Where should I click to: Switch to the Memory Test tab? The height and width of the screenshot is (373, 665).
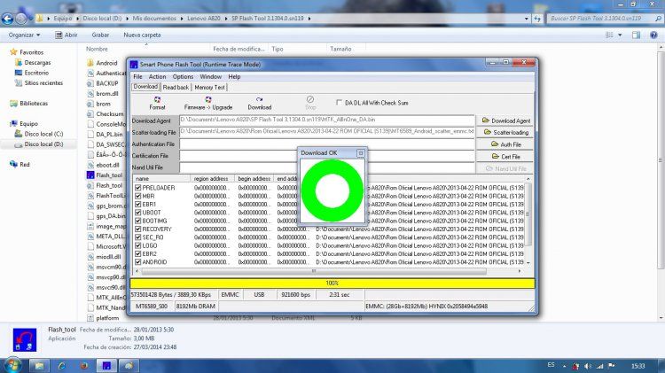209,88
